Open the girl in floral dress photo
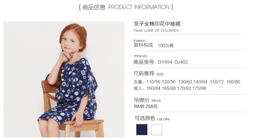This screenshot has width=257, height=139. tap(64, 79)
